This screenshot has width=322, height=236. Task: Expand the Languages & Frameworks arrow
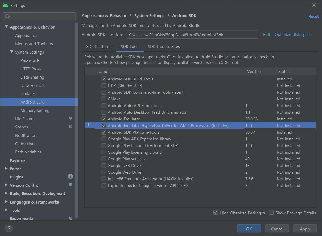(6, 202)
